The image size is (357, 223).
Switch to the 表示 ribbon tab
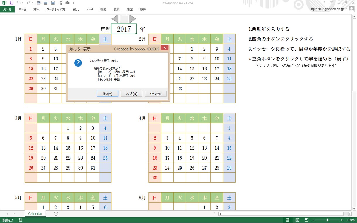116,9
